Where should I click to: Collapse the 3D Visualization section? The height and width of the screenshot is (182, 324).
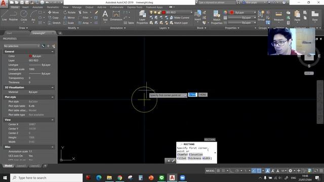click(x=52, y=87)
